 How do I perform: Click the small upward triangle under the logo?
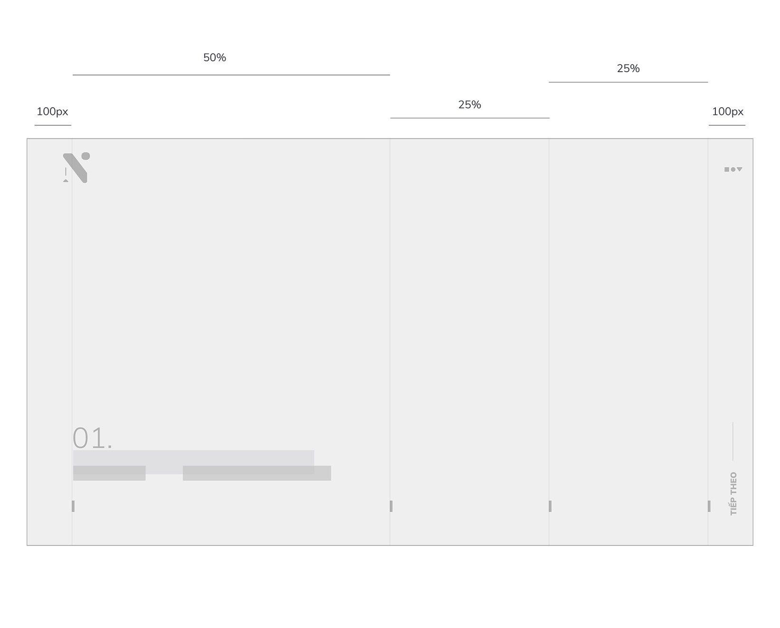pyautogui.click(x=66, y=180)
